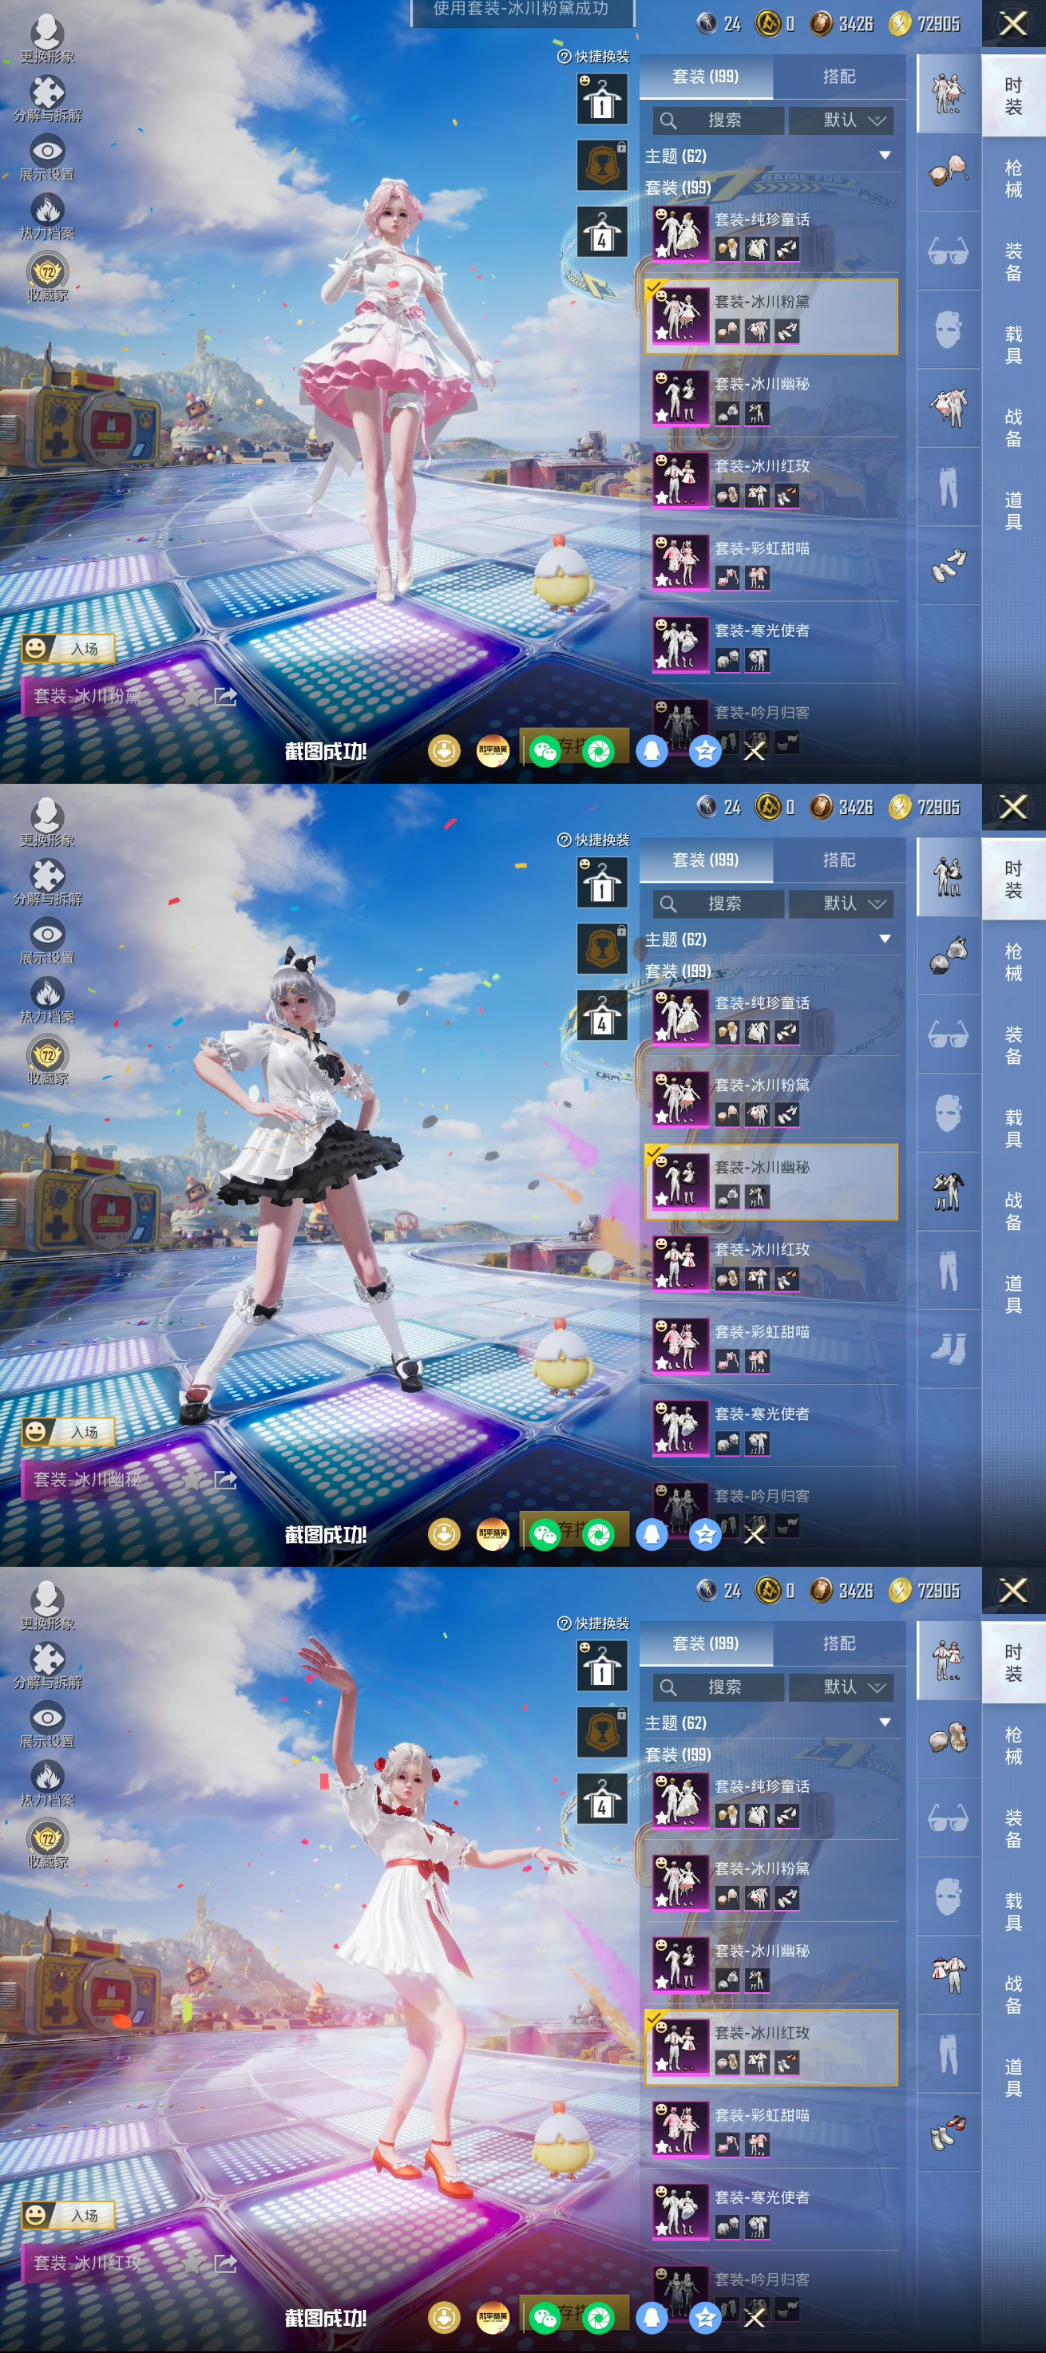1046x2353 pixels.
Task: Toggle 展示设置 eye on the 冰川粉黛 preview screen
Action: (47, 157)
